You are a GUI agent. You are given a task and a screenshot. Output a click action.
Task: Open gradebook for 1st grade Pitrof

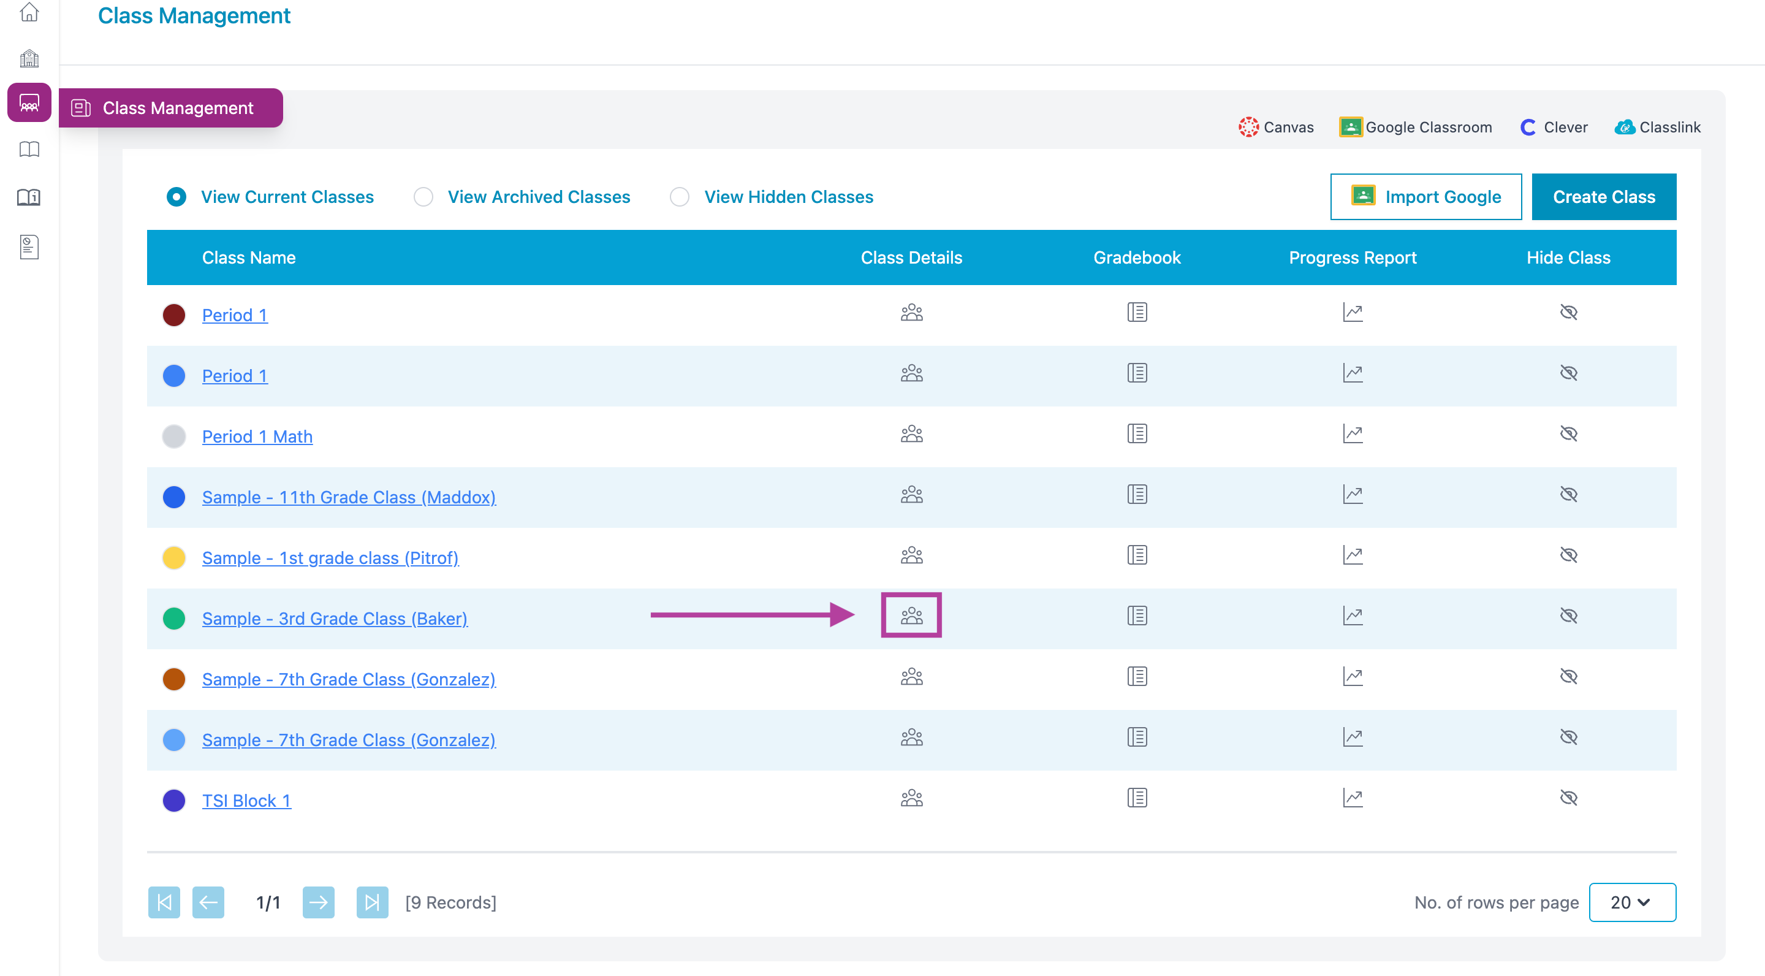[x=1137, y=555]
